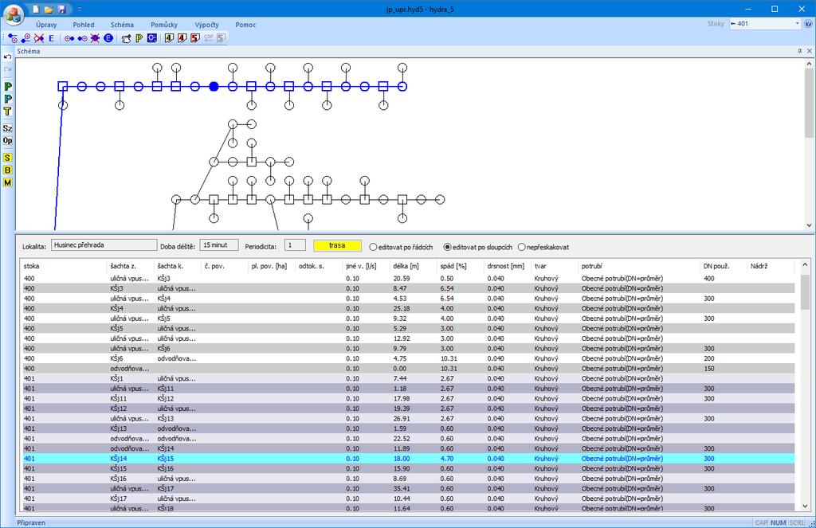
Task: Click the table scroll down arrow
Action: [x=805, y=506]
